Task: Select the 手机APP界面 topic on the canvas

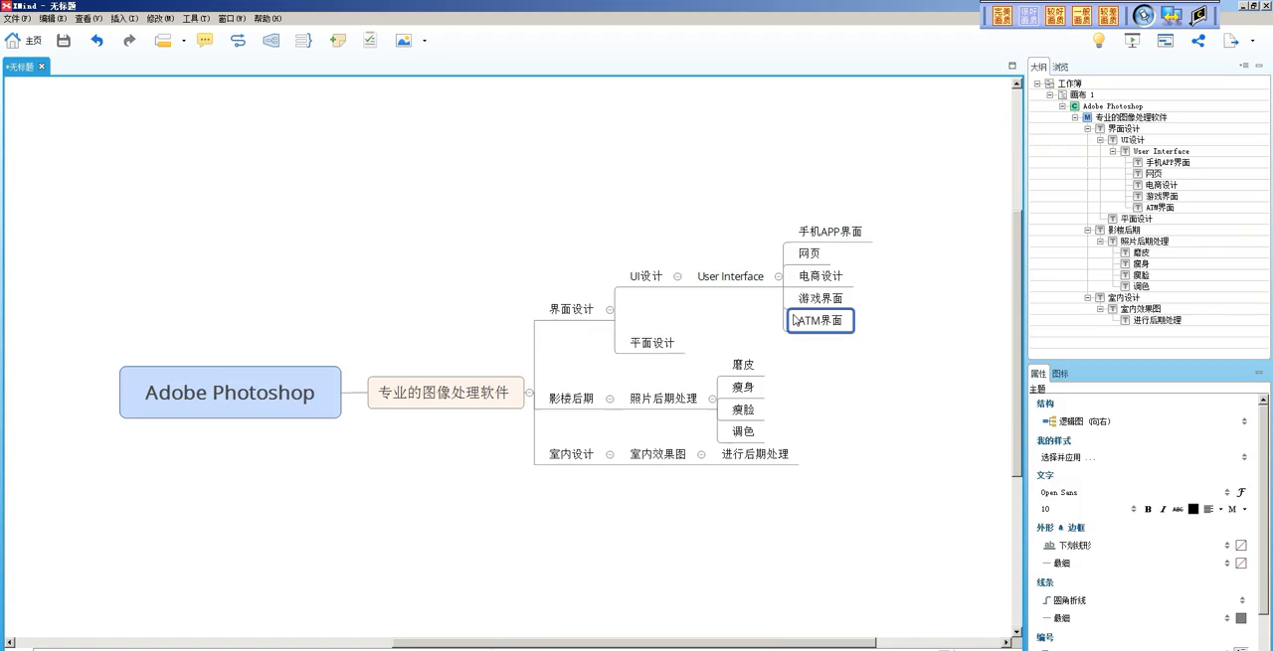Action: (x=830, y=232)
